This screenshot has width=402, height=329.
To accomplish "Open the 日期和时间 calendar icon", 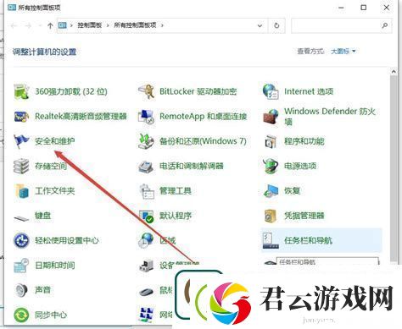I will [21, 266].
